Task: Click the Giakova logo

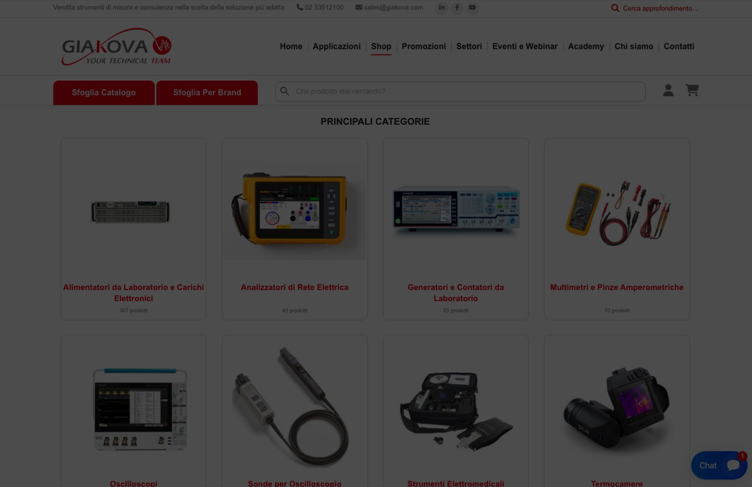Action: pos(116,46)
